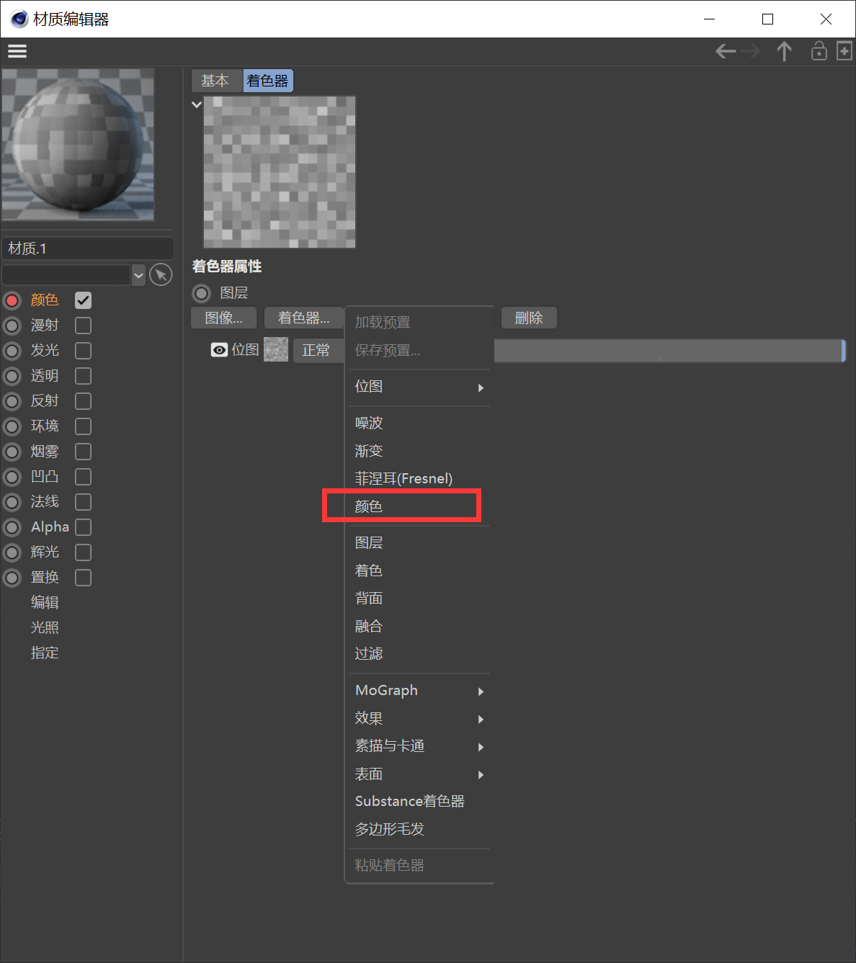Expand the 表面 submenu

(419, 774)
